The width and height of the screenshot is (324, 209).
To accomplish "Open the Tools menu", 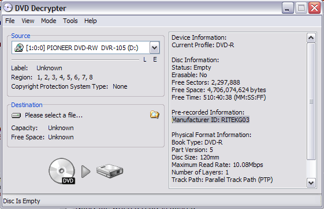I will 70,21.
